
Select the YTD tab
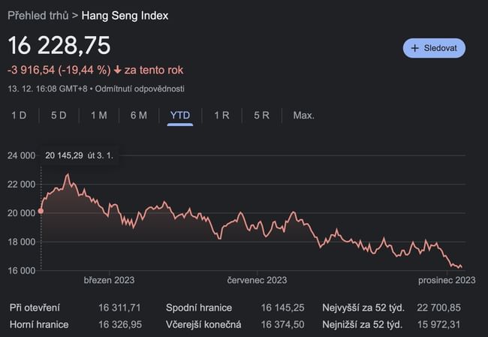(180, 115)
